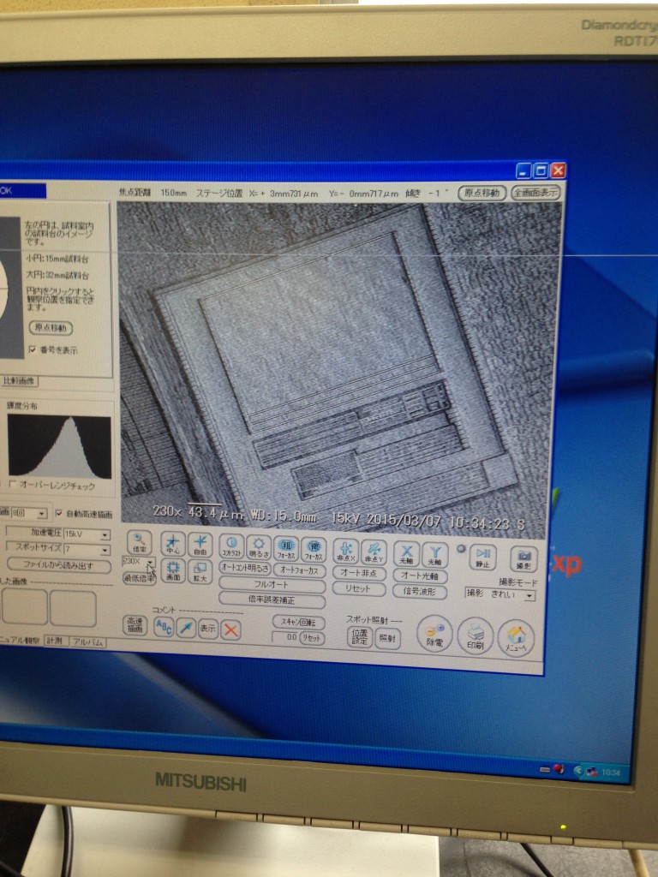This screenshot has width=658, height=877.
Task: Click the red system tray icon
Action: [559, 769]
